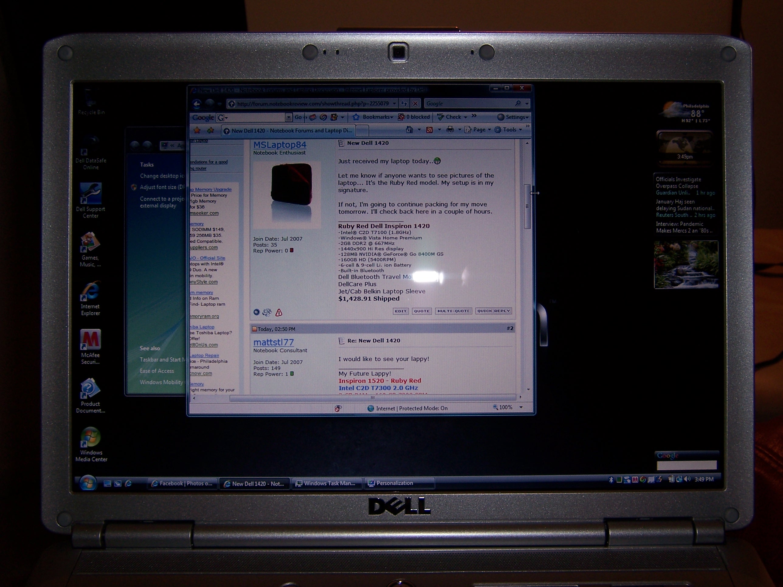Expand the Google toolbar search box dropdown

tap(288, 117)
